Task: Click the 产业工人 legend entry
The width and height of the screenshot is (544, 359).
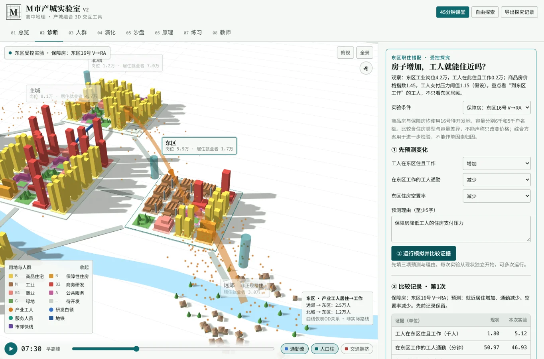Action: pos(21,310)
